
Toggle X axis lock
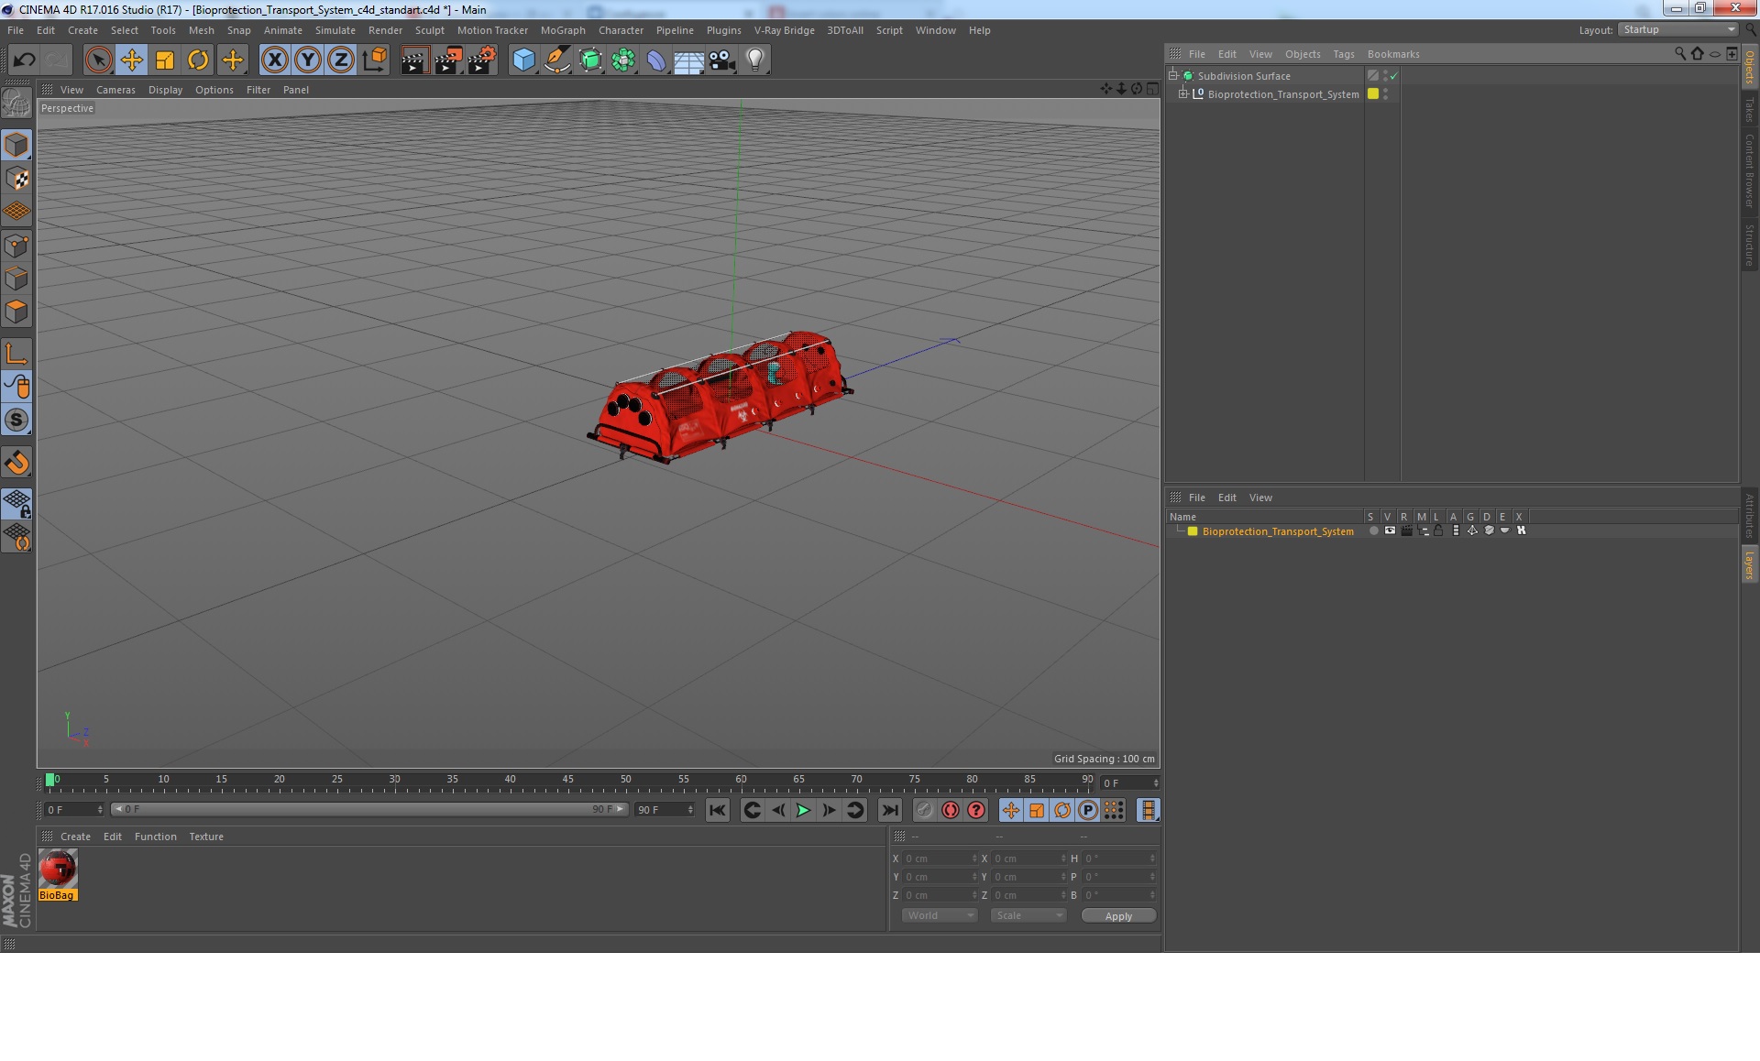(274, 60)
